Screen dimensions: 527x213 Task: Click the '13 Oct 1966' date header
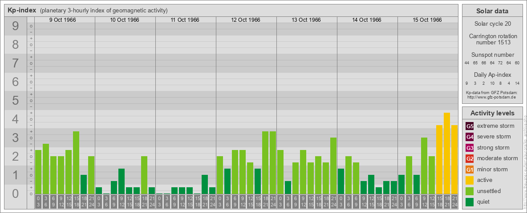306,20
